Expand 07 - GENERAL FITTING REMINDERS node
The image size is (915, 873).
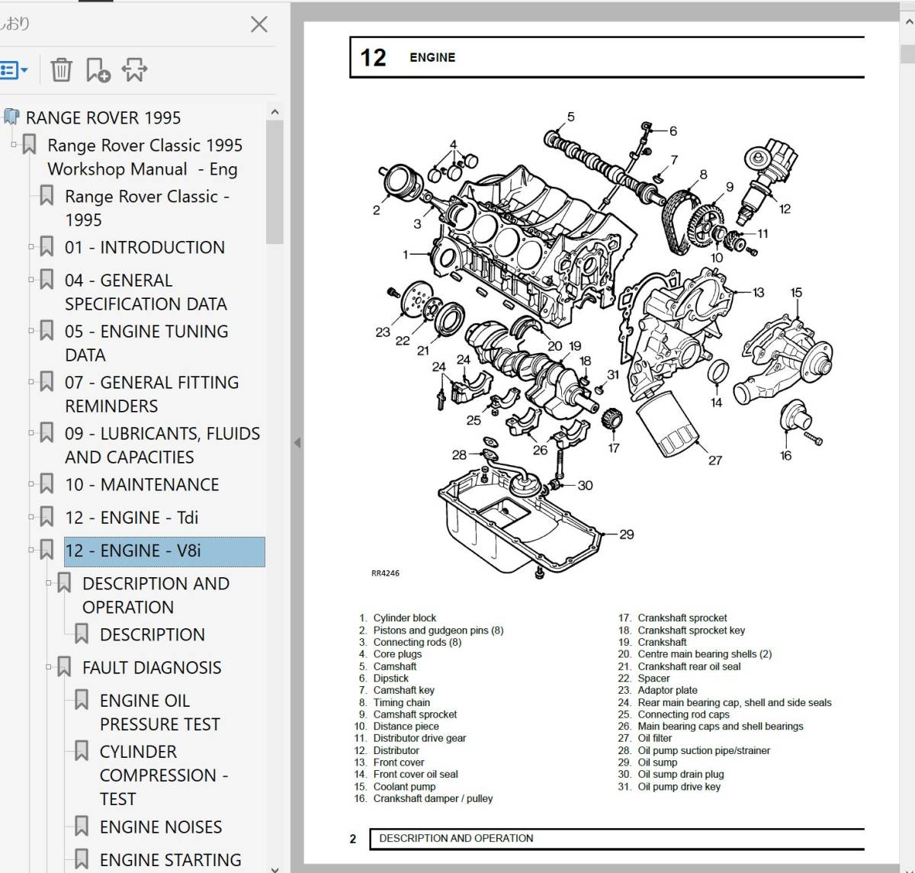tap(31, 381)
